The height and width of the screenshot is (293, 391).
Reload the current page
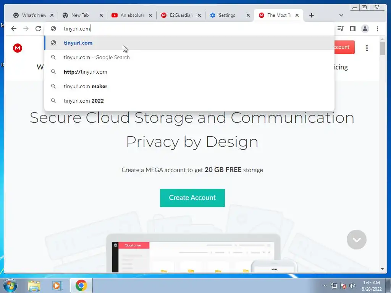pyautogui.click(x=38, y=29)
